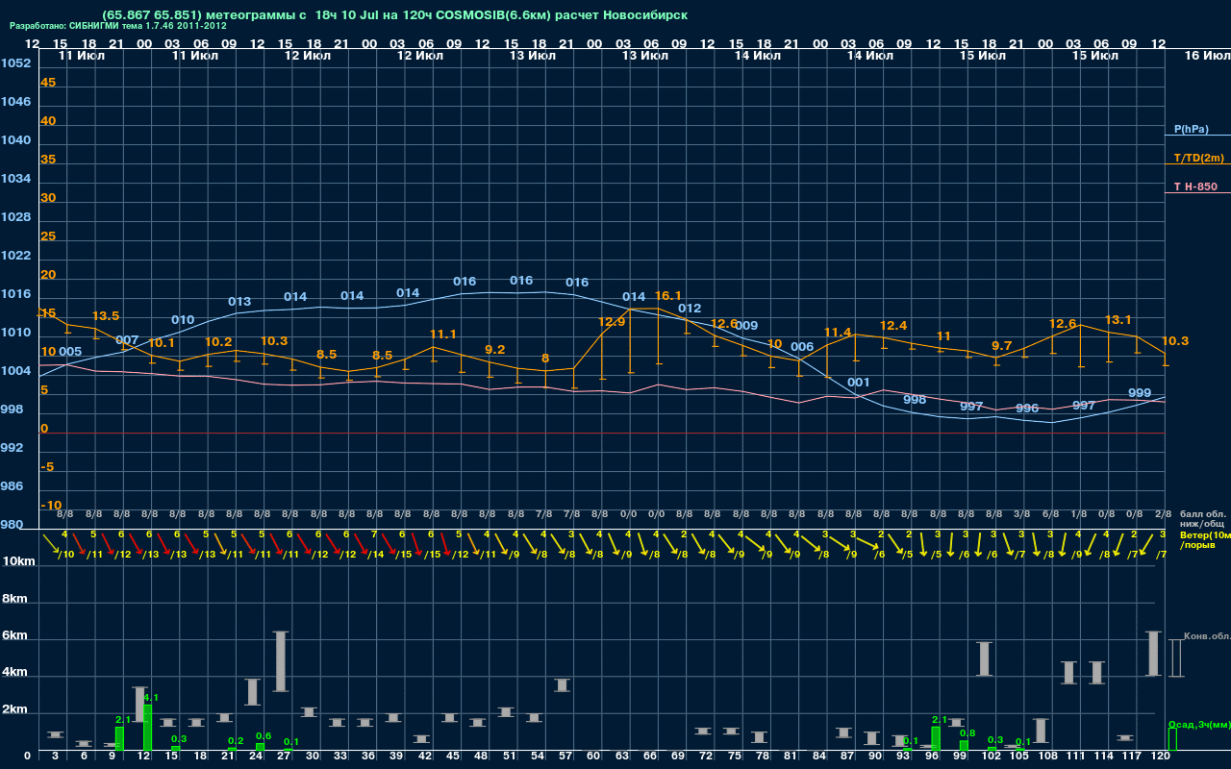Click the 'Разработано: СИБНИГМИ' credit line
This screenshot has height=769, width=1231.
(x=118, y=26)
